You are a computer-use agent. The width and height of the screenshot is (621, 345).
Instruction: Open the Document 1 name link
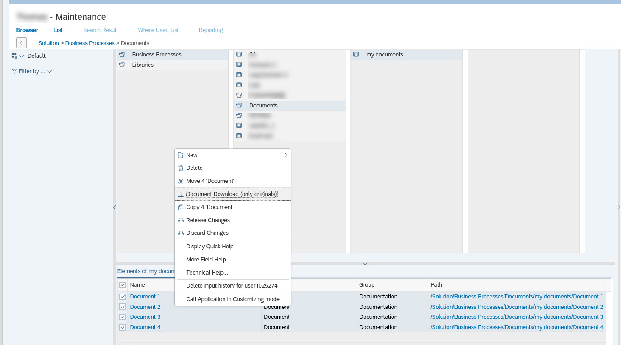[x=145, y=297]
